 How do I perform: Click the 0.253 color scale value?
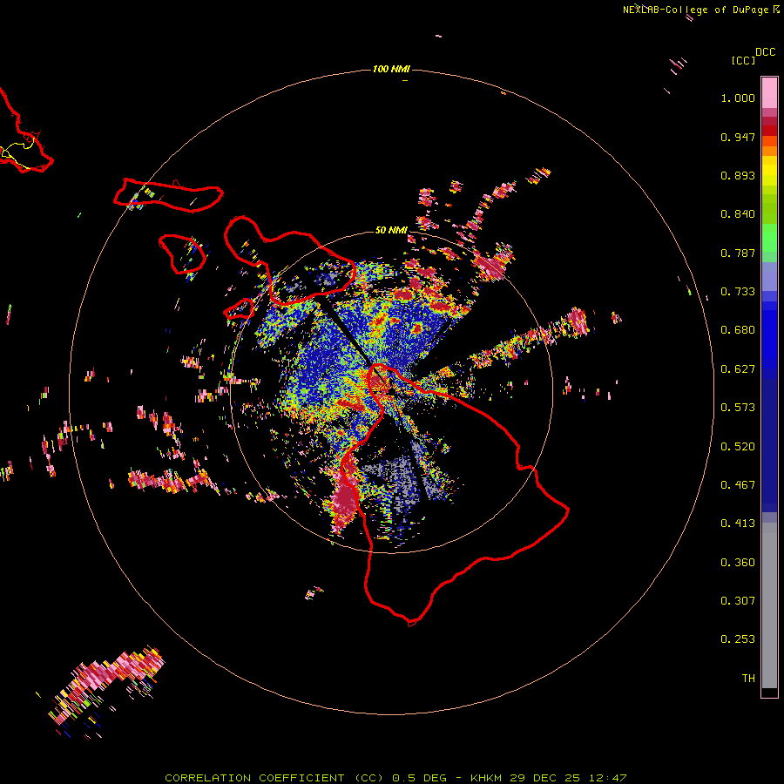pyautogui.click(x=738, y=639)
